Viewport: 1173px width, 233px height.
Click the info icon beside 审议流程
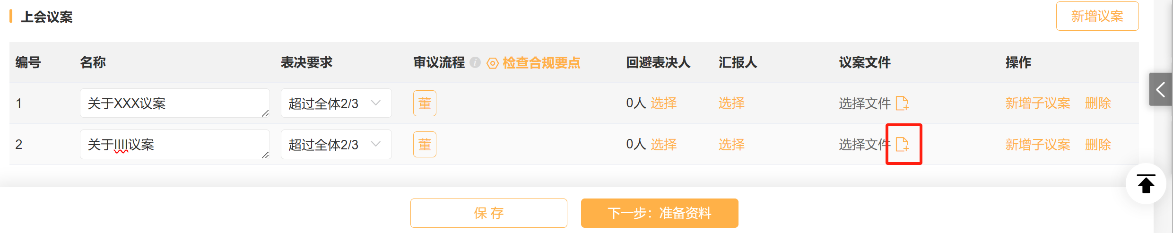tap(475, 62)
